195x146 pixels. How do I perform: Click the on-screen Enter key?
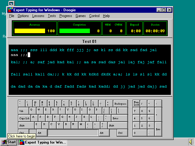[119, 118]
